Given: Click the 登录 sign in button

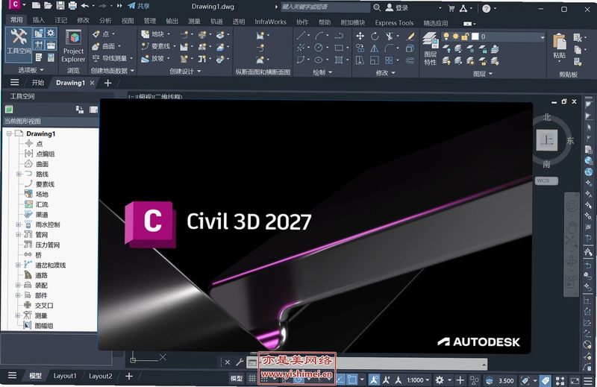Looking at the screenshot, I should [397, 7].
